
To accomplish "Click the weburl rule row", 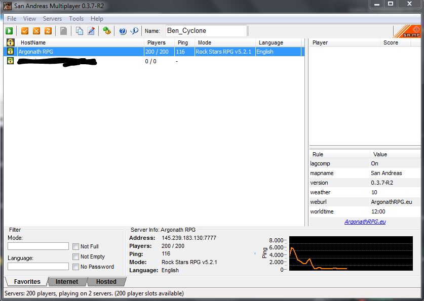I will pos(365,202).
